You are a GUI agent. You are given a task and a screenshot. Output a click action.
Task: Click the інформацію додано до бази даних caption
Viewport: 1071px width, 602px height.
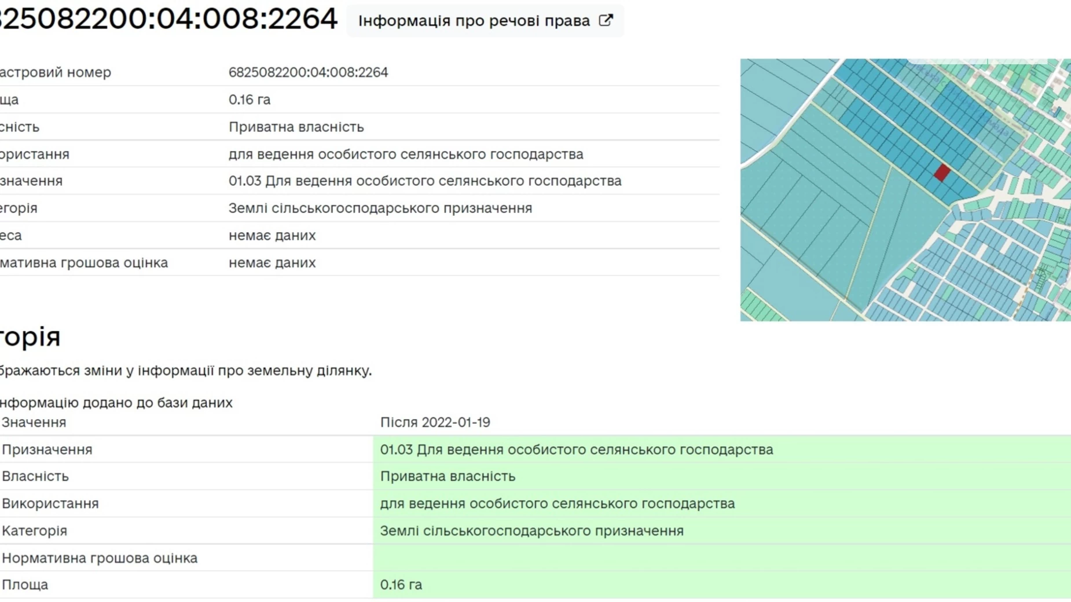pos(116,402)
